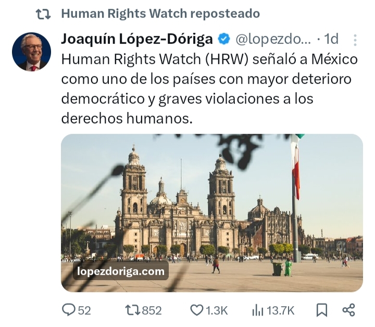375x327 pixels.
Task: Click the repost icon beside Human Rights Watch
Action: tap(43, 14)
